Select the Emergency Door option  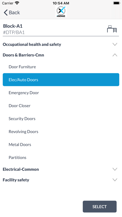(x=61, y=93)
